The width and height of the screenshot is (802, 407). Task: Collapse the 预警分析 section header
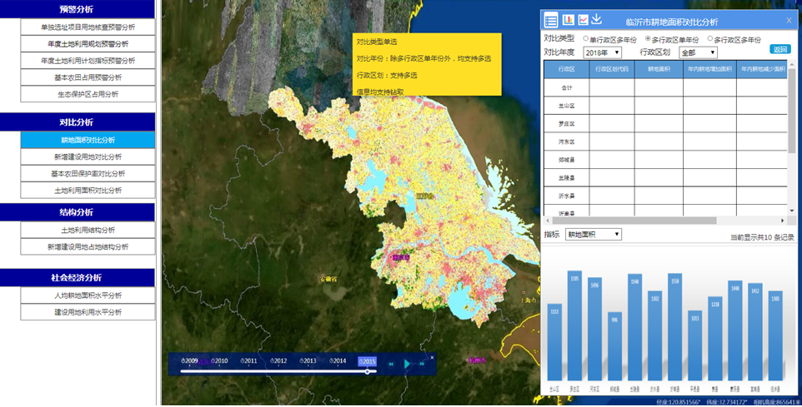pos(78,9)
